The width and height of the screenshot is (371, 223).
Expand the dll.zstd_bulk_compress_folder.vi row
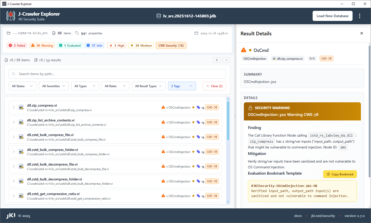pos(14,152)
